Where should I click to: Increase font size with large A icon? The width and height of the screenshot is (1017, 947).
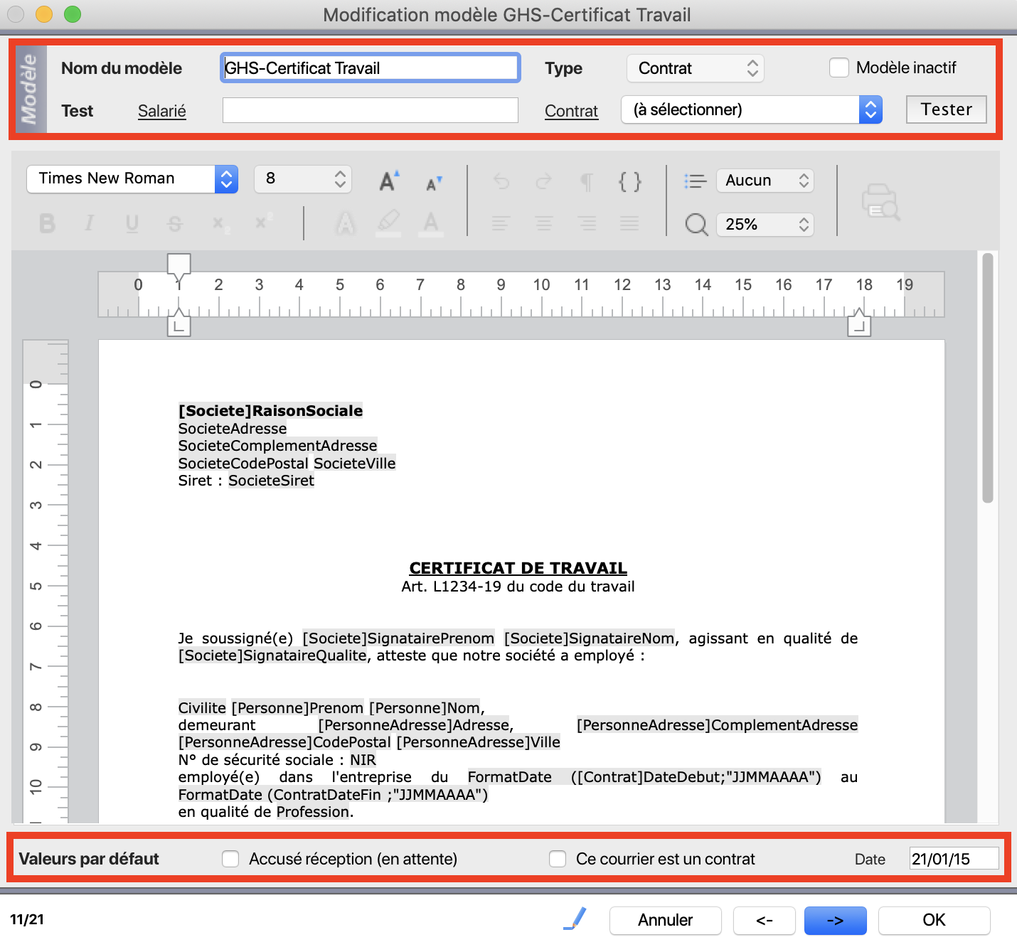point(388,181)
